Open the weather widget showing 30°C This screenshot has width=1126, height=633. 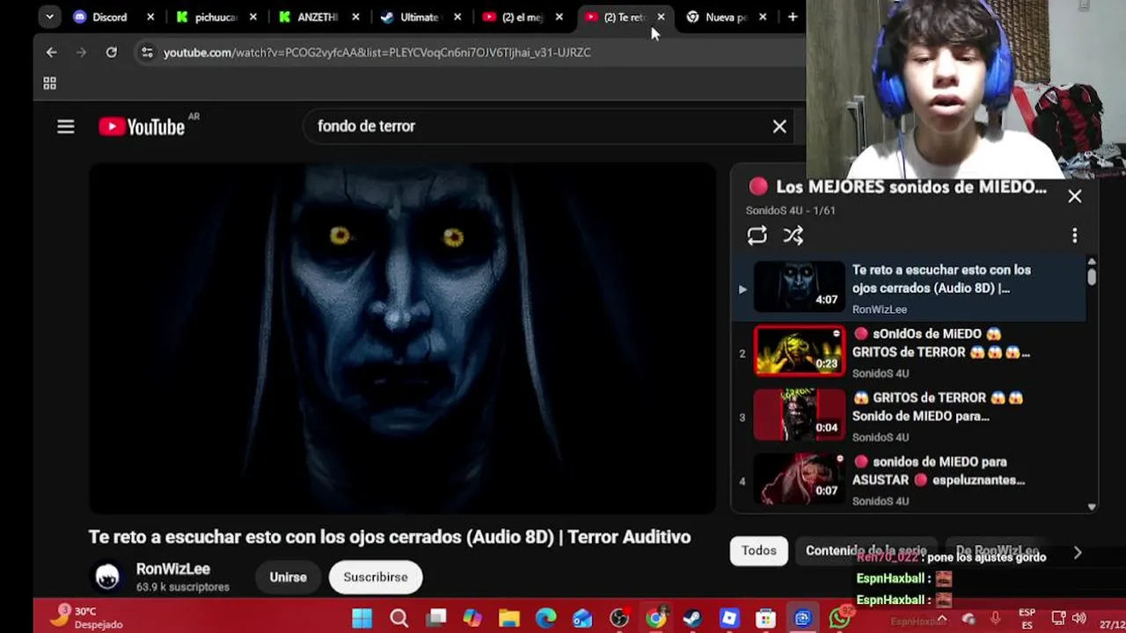(x=86, y=617)
